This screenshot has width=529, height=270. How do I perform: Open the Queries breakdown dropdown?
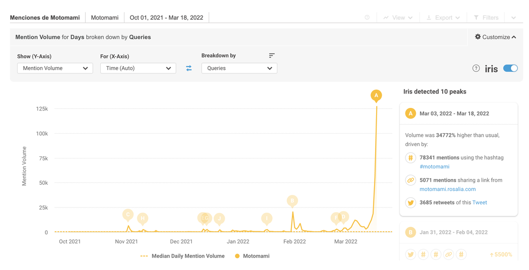(x=239, y=68)
